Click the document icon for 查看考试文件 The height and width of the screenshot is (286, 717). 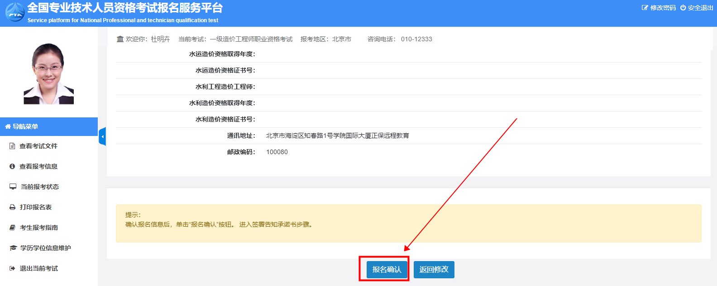click(x=13, y=146)
